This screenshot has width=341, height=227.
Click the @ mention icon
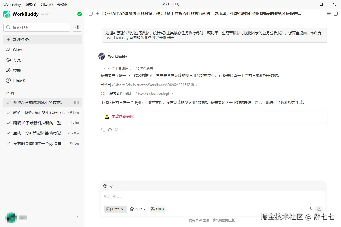105,186
